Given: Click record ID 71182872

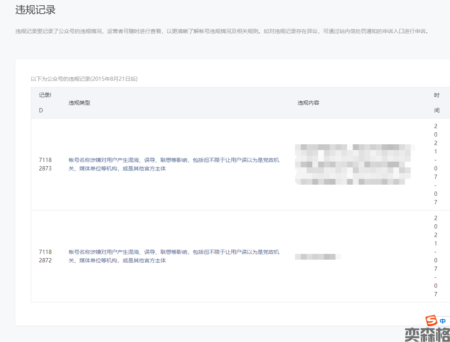Looking at the screenshot, I should 45,256.
